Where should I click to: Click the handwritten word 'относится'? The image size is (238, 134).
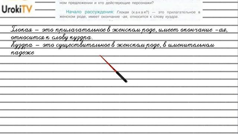[x=28, y=38]
